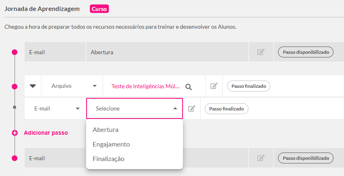The width and height of the screenshot is (344, 176).
Task: Click the pink timeline dot beside Arquivo
Action: (x=15, y=87)
